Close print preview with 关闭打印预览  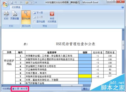[x=52, y=17]
